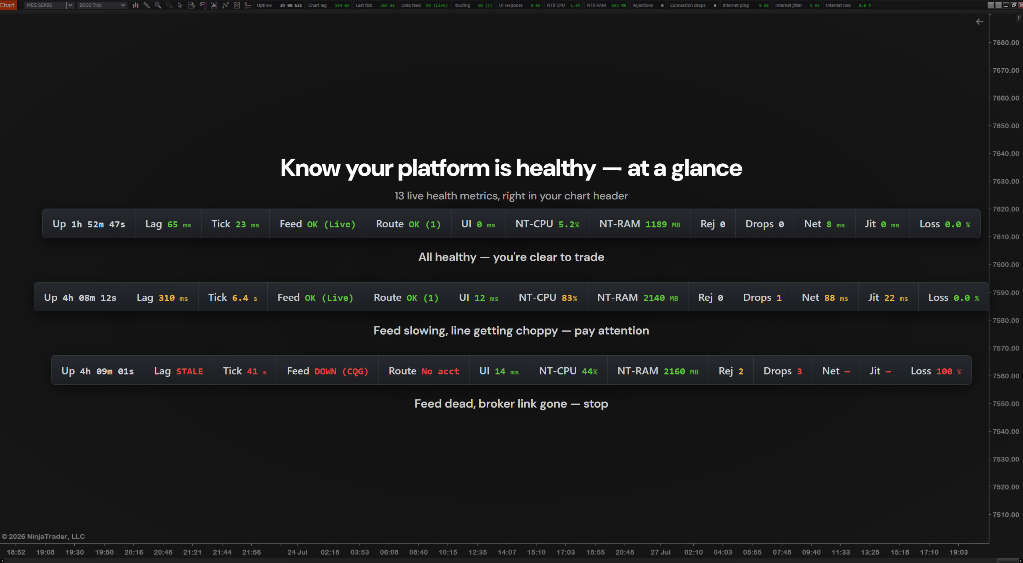Screen dimensions: 1023x563
Task: Click the Drops 3 cell
Action: 783,371
